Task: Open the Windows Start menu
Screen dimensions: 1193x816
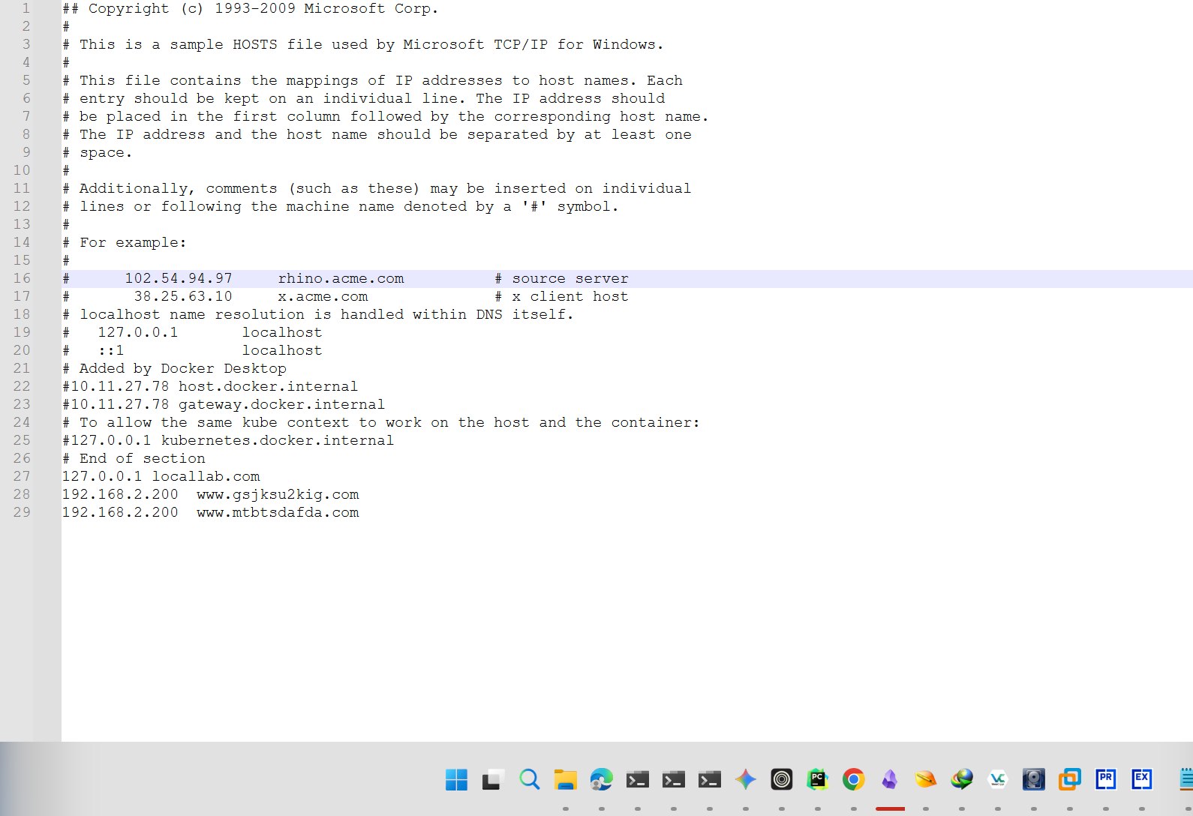Action: point(456,780)
